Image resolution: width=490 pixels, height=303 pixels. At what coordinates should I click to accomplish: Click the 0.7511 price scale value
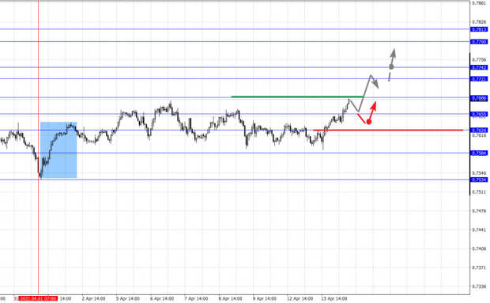[479, 192]
